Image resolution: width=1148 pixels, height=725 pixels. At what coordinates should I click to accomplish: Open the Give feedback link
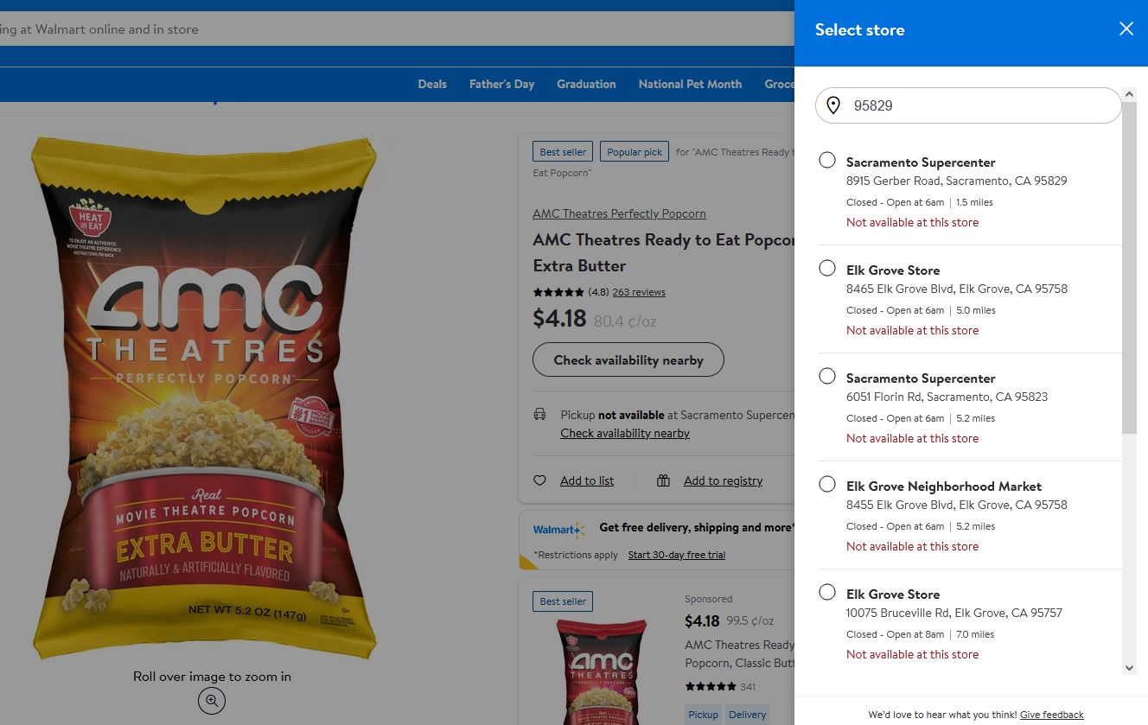pyautogui.click(x=1051, y=715)
